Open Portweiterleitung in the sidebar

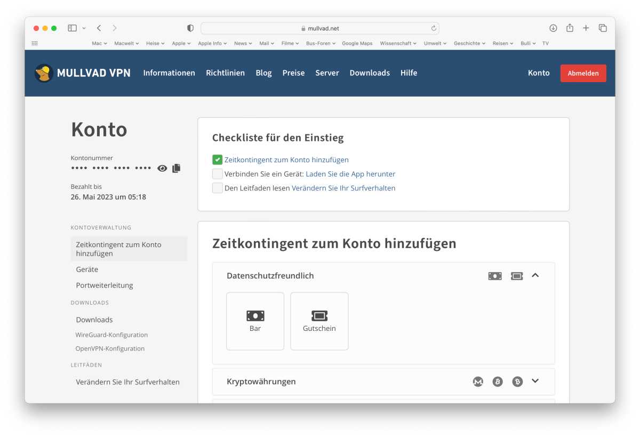tap(105, 286)
